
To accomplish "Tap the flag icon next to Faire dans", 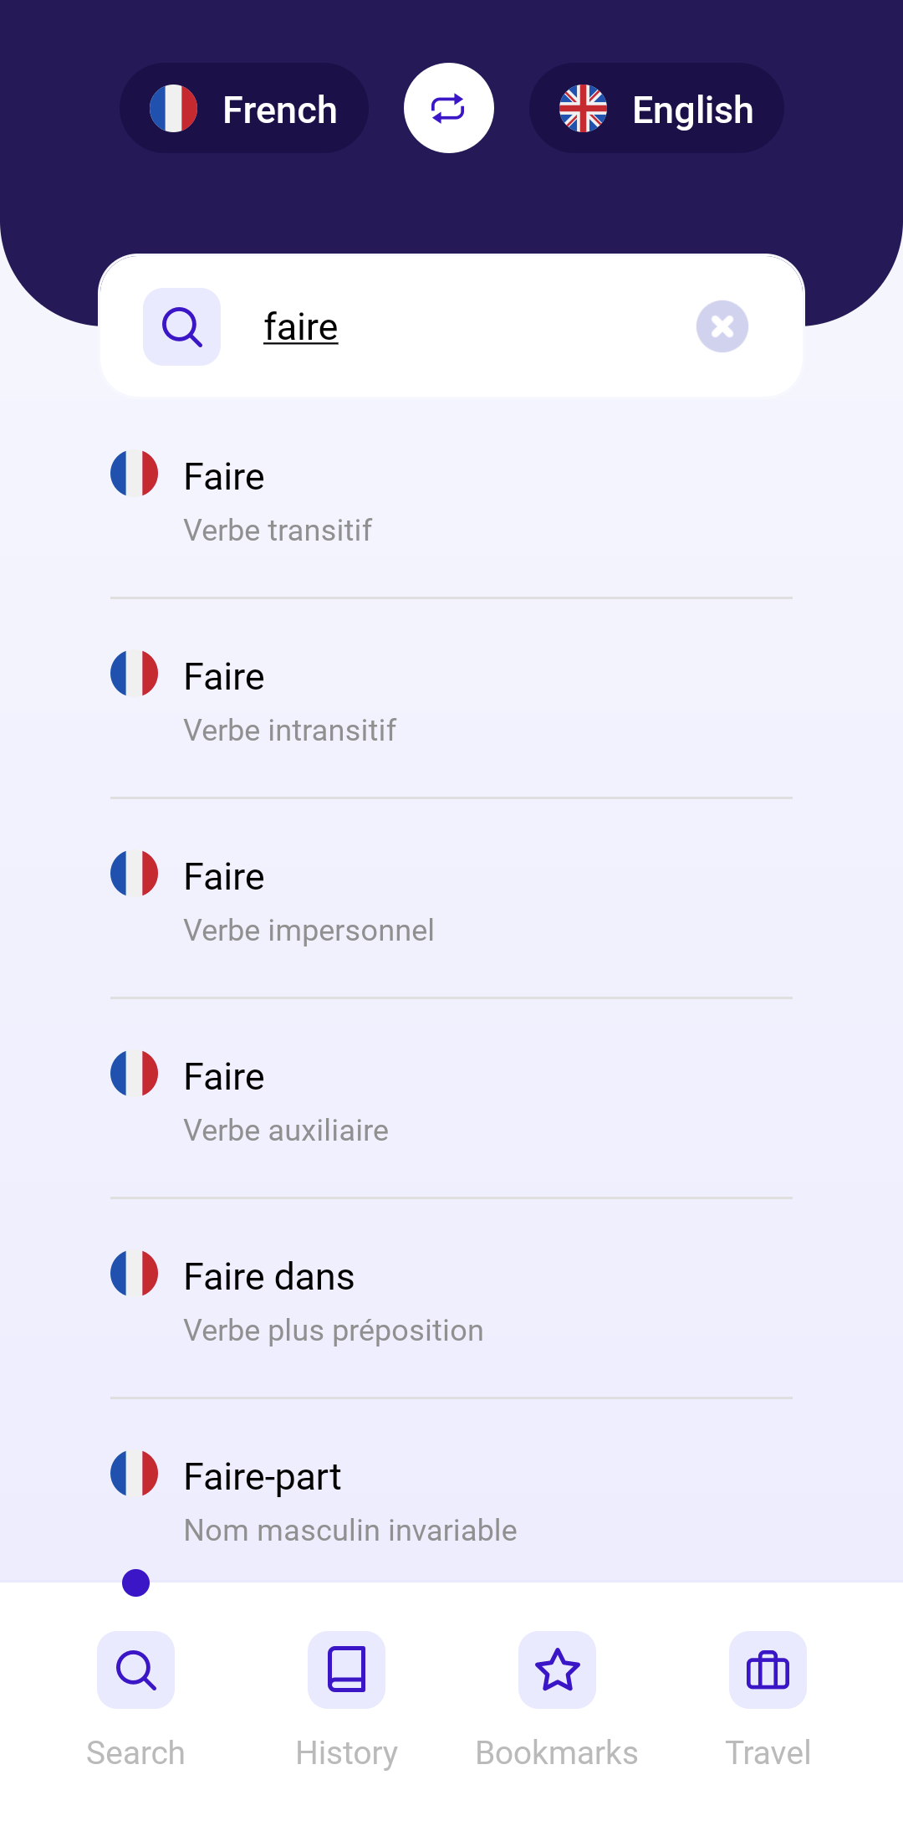I will pyautogui.click(x=135, y=1273).
